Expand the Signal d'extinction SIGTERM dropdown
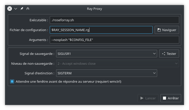 [x=106, y=73]
